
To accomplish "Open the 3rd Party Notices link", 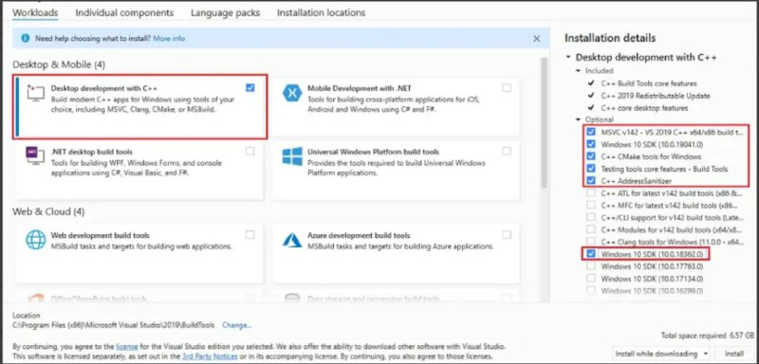I will [x=210, y=356].
